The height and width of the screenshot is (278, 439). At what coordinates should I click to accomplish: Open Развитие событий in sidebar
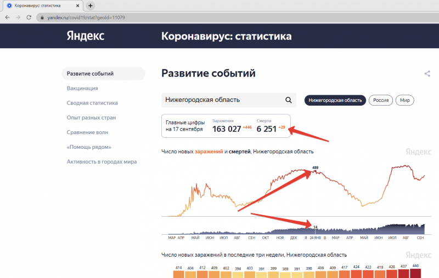point(103,74)
